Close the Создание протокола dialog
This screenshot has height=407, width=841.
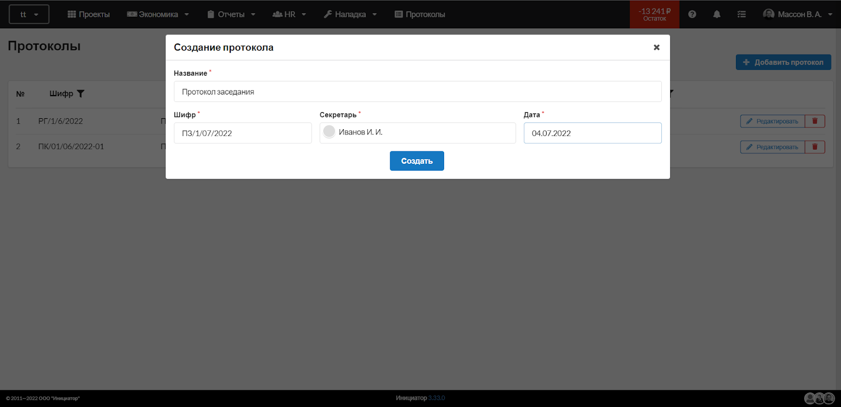click(657, 47)
